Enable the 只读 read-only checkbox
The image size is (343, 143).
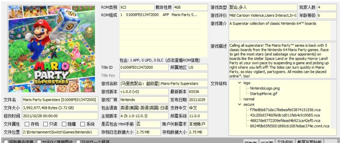(45, 124)
